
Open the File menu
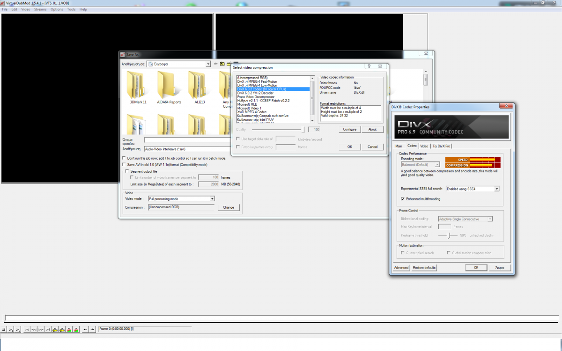coord(5,9)
